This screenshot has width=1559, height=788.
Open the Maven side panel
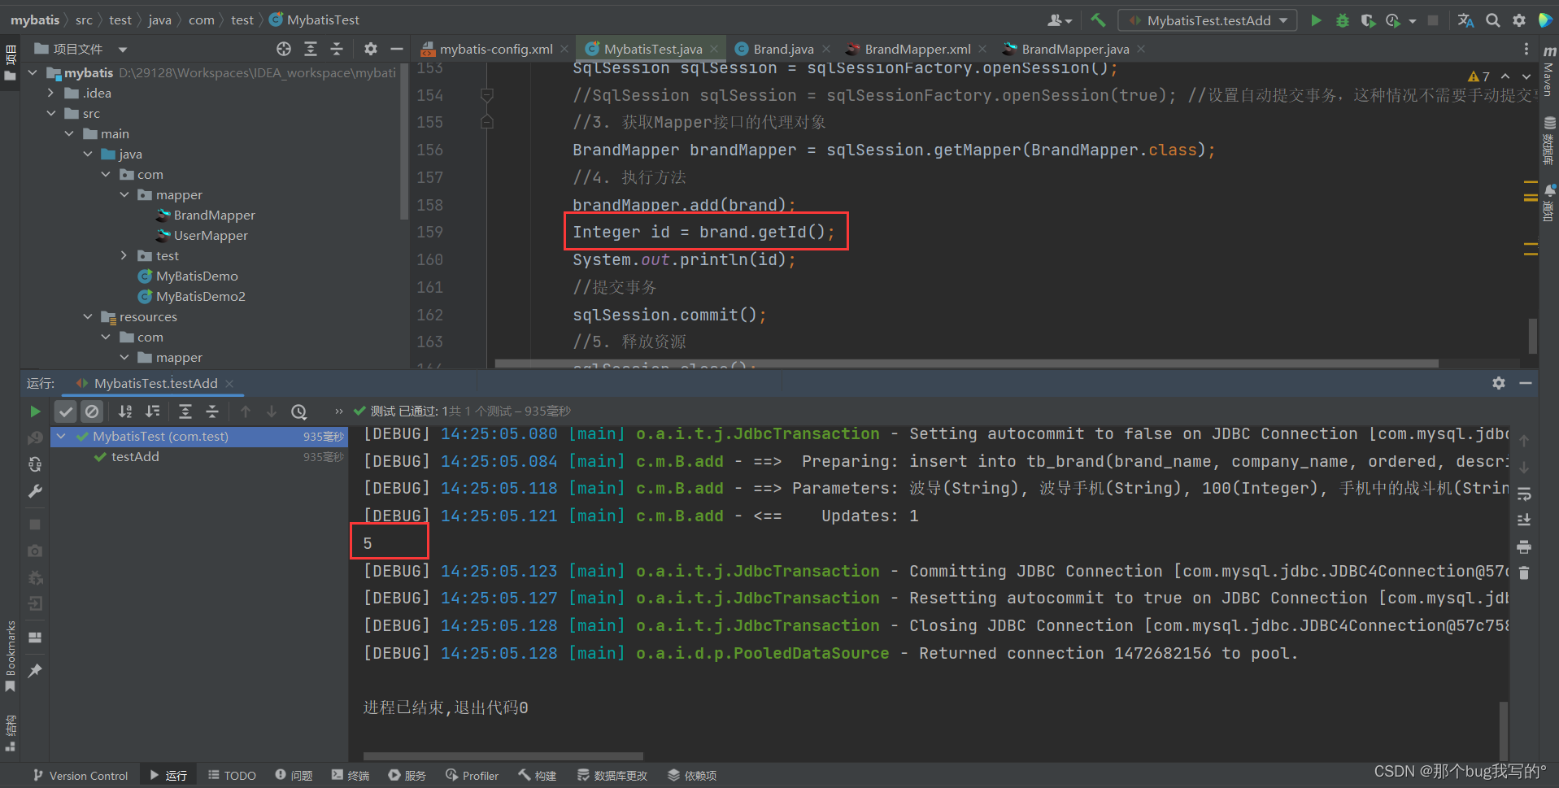1548,71
